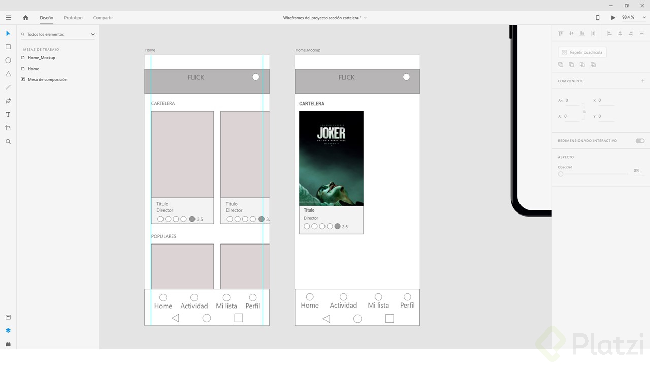Image resolution: width=650 pixels, height=366 pixels.
Task: Toggle the Layers panel icon
Action: pos(8,330)
